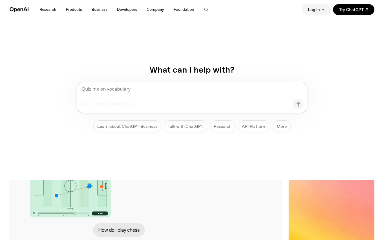Click the playback slider under soccer field

63,213
